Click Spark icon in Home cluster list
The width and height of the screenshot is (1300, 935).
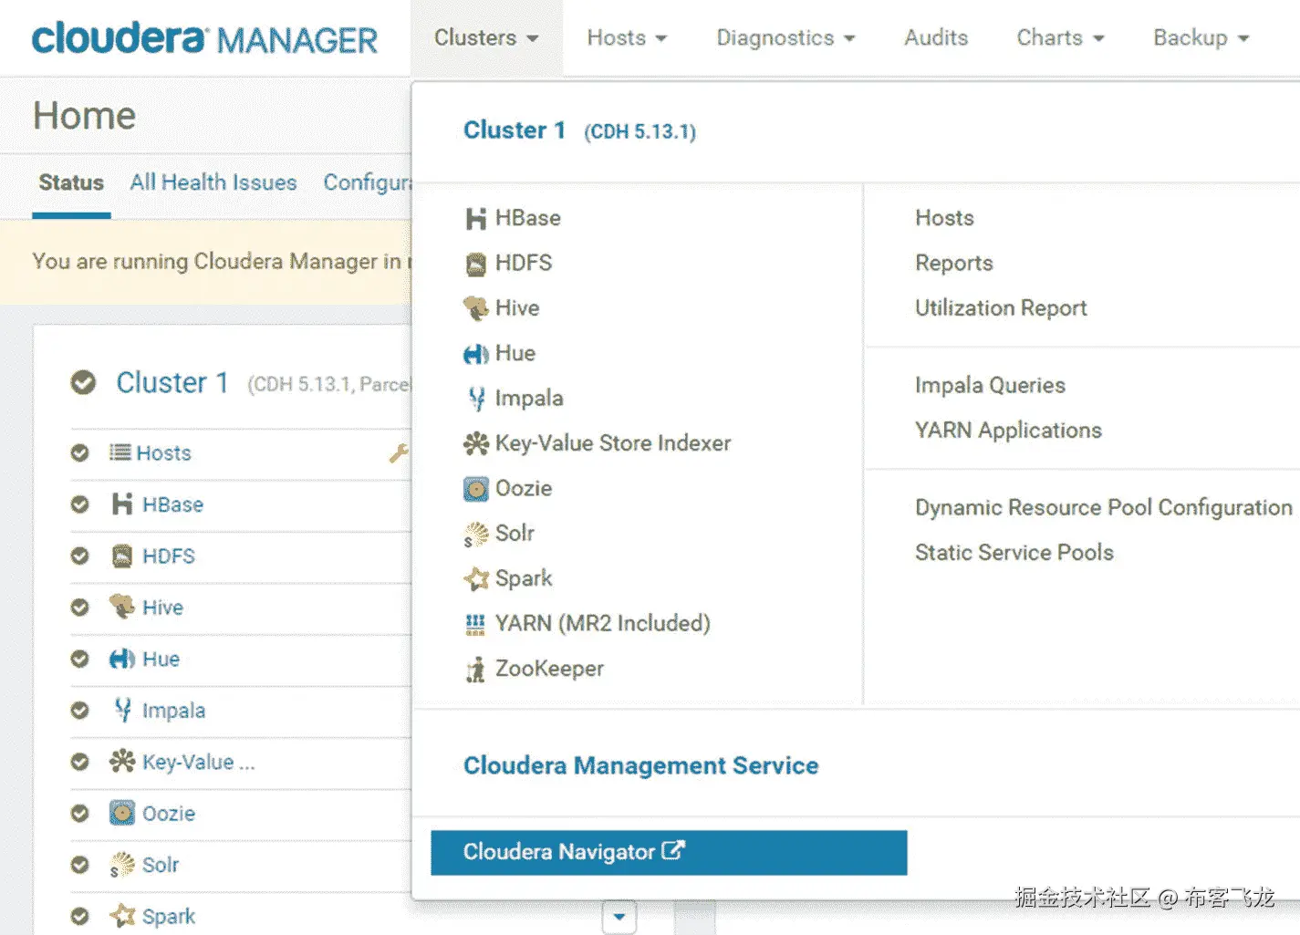click(x=121, y=915)
